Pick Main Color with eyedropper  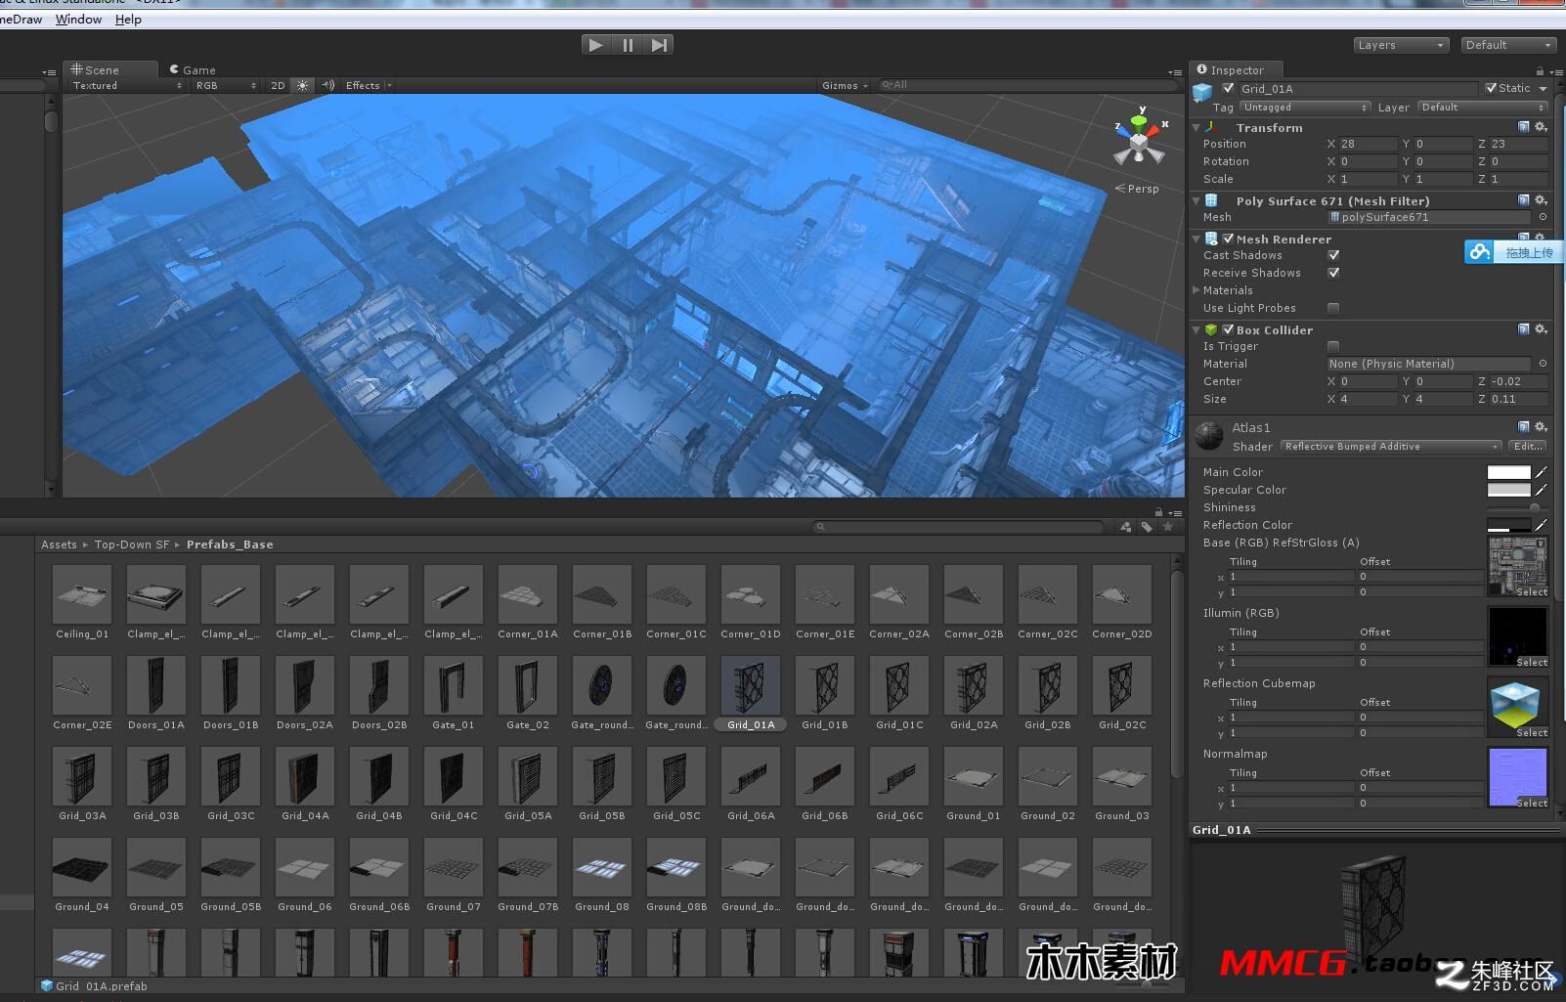pyautogui.click(x=1542, y=472)
